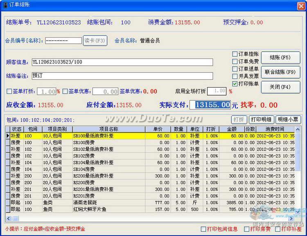307x236 pixels.
Task: Click the 20人包间 category cell for room 200 补差
Action: [57, 176]
